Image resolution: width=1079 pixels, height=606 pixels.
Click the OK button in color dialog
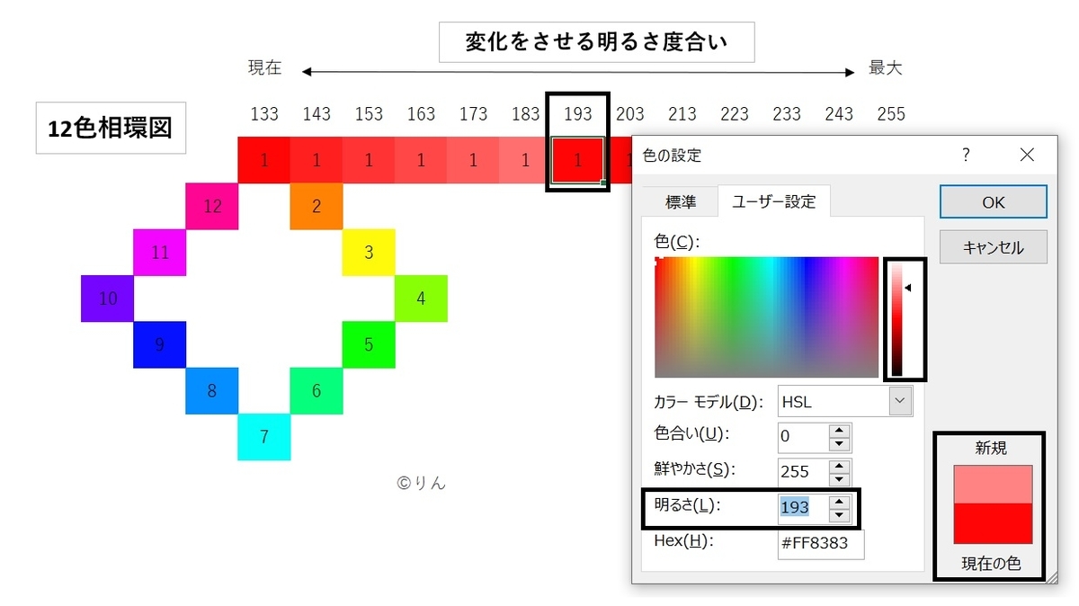pyautogui.click(x=993, y=202)
